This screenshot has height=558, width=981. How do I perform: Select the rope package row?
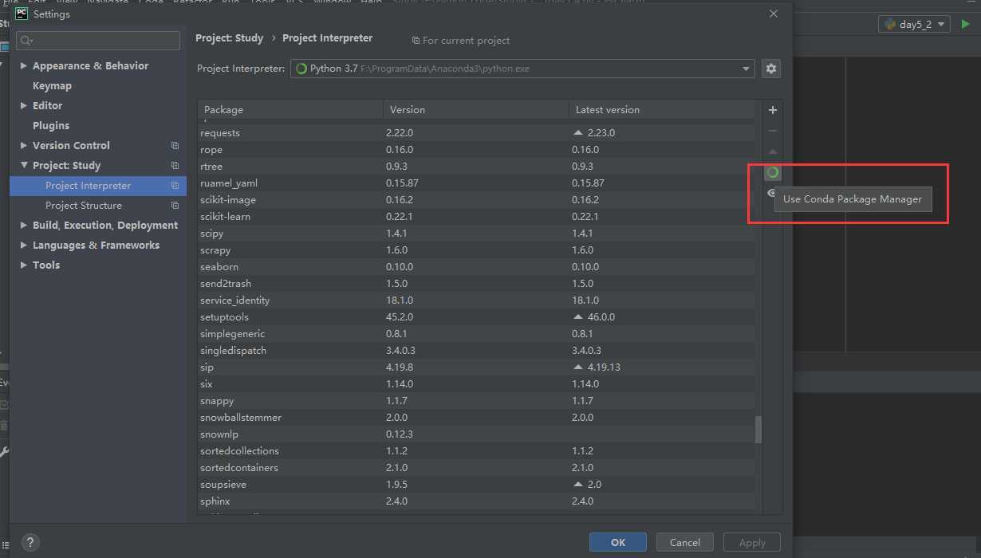tap(476, 150)
